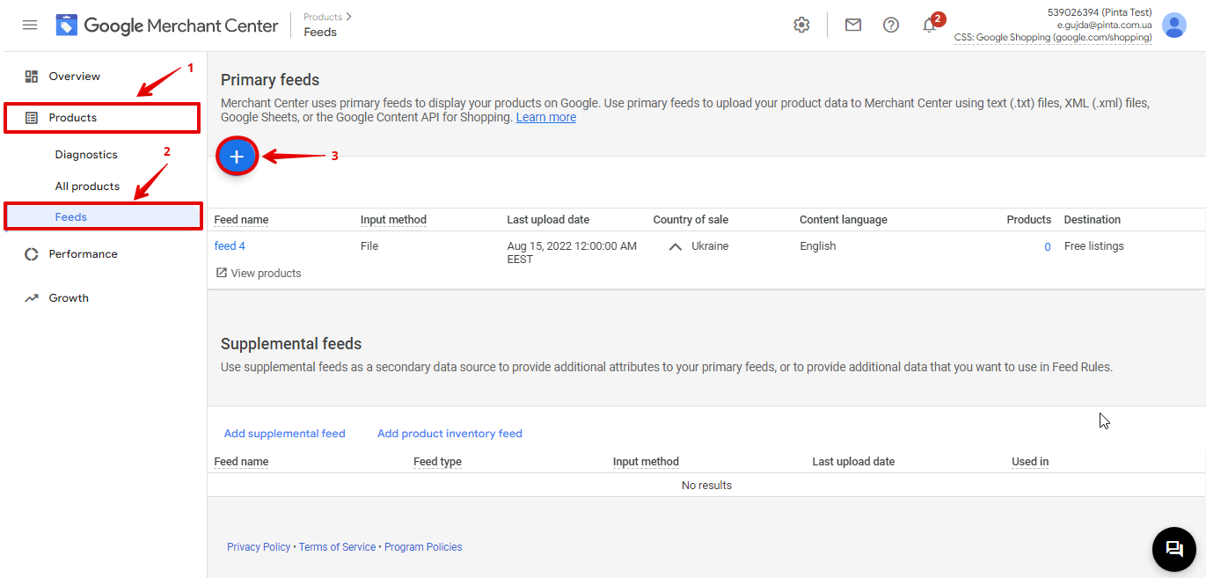Viewport: 1206px width, 578px height.
Task: Select Products in sidebar
Action: pyautogui.click(x=73, y=118)
